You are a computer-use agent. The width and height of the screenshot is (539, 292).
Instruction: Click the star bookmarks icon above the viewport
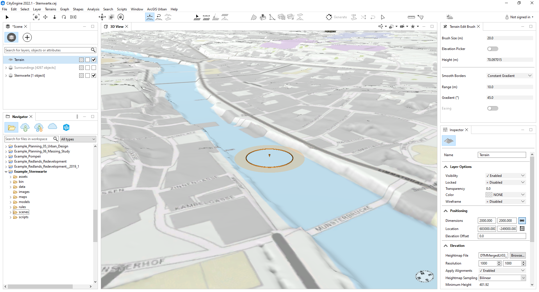coord(413,26)
